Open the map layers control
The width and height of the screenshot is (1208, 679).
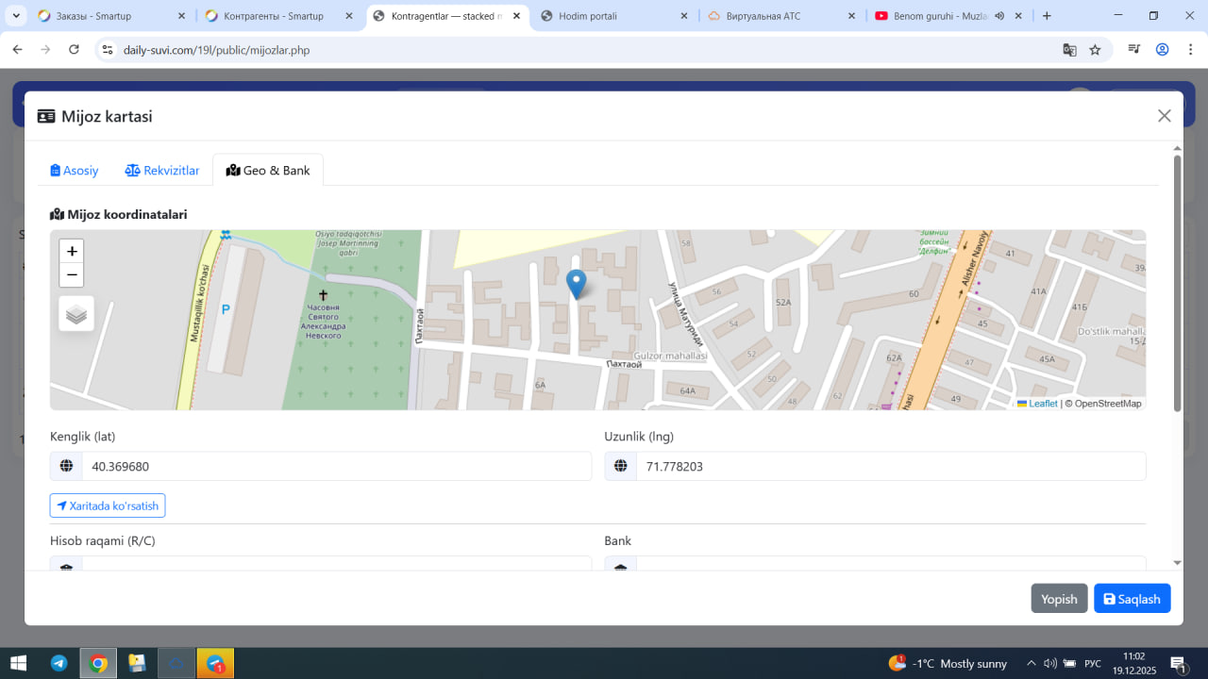76,314
